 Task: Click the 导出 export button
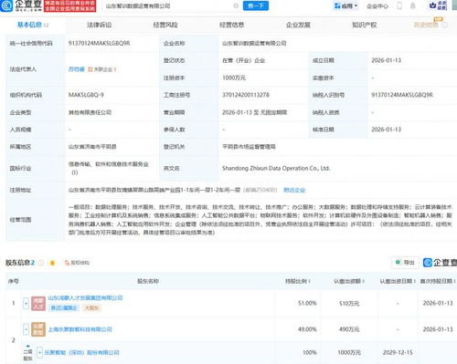pos(405,263)
